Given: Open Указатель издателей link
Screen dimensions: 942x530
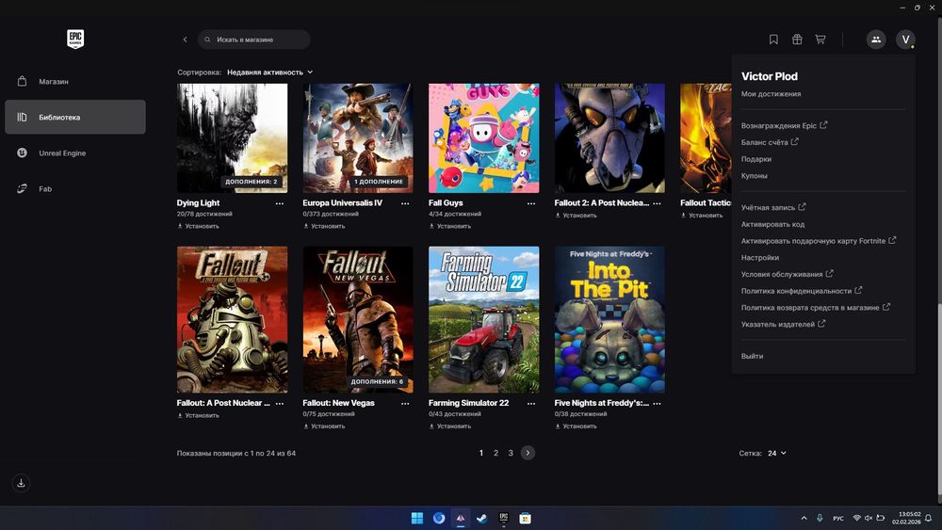Looking at the screenshot, I should [x=783, y=324].
